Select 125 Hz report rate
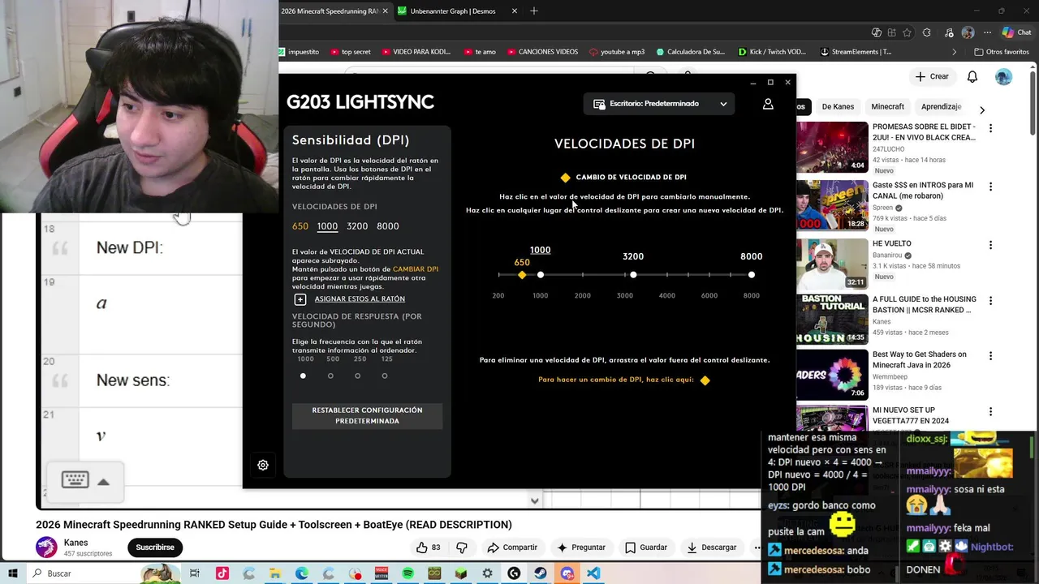 pyautogui.click(x=385, y=376)
